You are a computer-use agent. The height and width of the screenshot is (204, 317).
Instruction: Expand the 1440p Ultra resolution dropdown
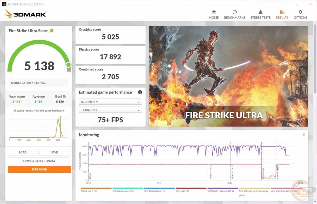[x=110, y=110]
